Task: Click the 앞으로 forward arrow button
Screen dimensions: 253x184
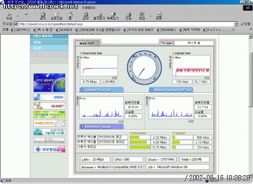Action: pyautogui.click(x=26, y=16)
